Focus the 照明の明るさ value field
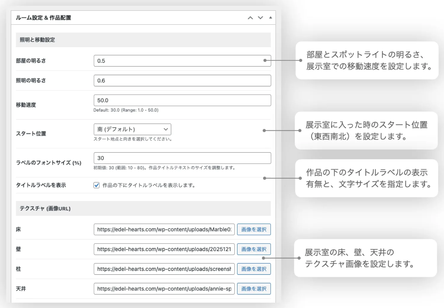444x308 pixels. pyautogui.click(x=182, y=81)
